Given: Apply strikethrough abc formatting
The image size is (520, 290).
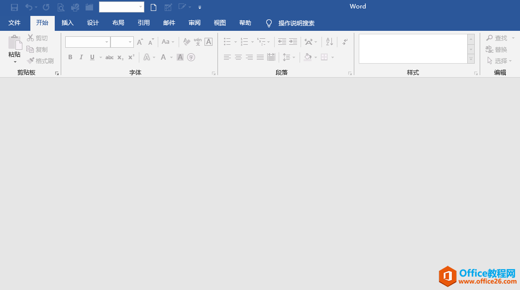Looking at the screenshot, I should (109, 57).
